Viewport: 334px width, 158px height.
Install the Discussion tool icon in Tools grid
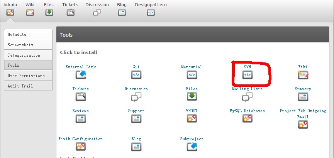coord(136,97)
